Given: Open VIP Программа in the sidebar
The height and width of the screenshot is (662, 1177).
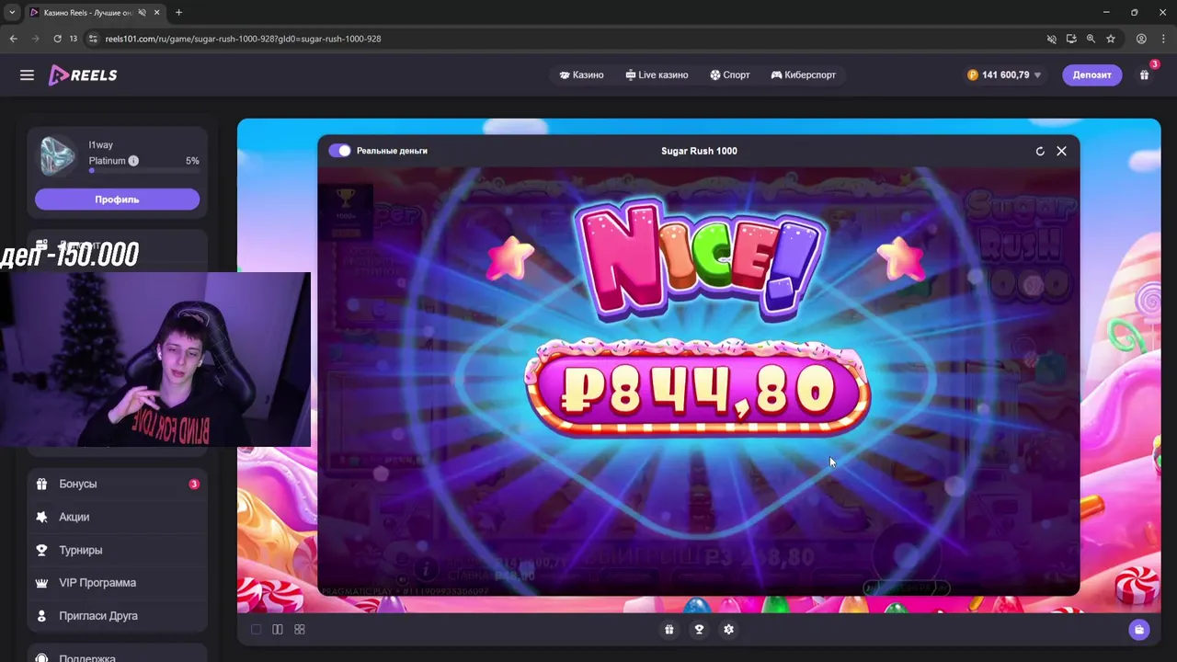Looking at the screenshot, I should click(117, 583).
